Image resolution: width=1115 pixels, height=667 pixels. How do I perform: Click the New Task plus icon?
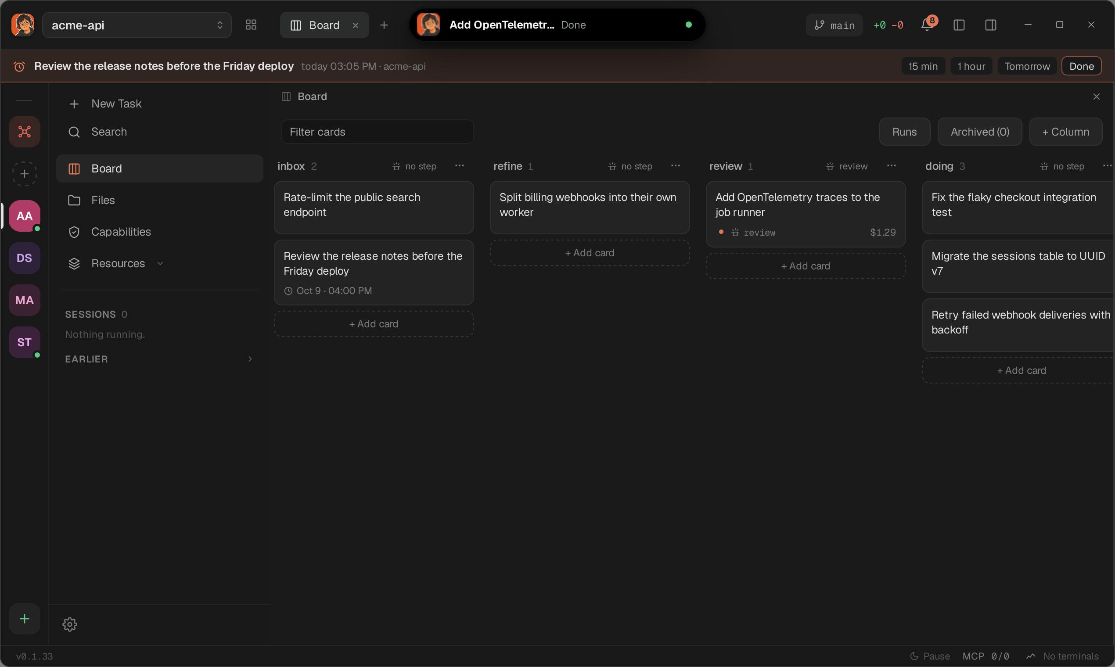tap(74, 104)
